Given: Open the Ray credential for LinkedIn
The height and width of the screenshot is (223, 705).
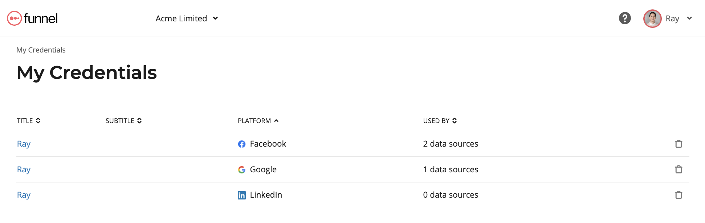Looking at the screenshot, I should (x=24, y=195).
